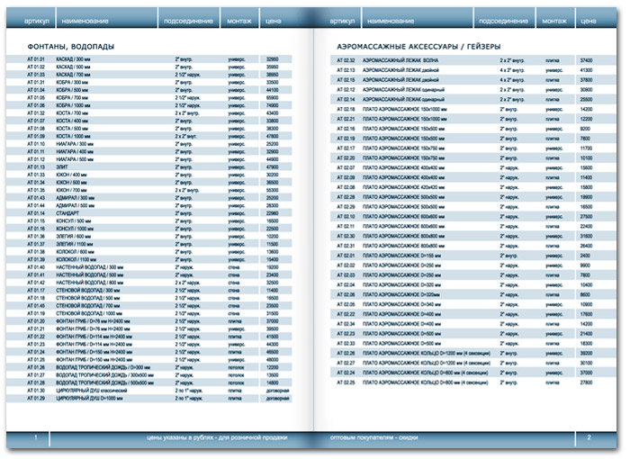Click the heading 'АЭРОМАССАЖНЫЕ АКСЕССУАРЫ / ГЕЙЗЕРЫ'
Viewport: 630px width, 459px height.
pos(418,47)
